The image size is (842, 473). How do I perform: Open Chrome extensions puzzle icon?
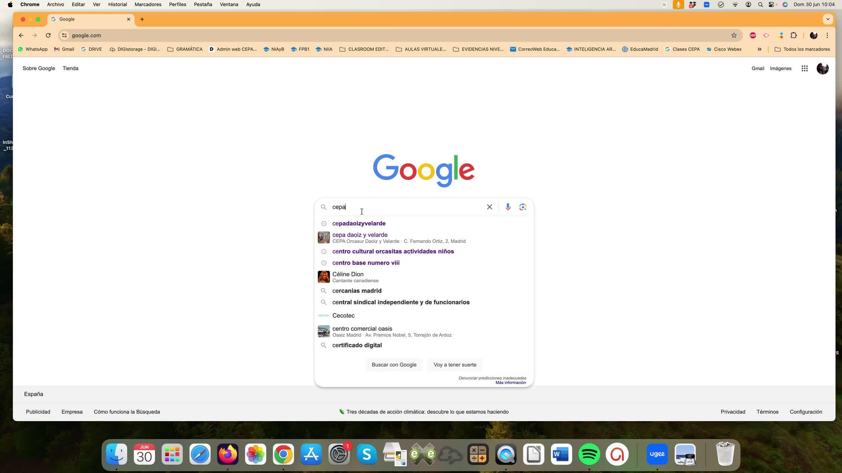click(794, 35)
